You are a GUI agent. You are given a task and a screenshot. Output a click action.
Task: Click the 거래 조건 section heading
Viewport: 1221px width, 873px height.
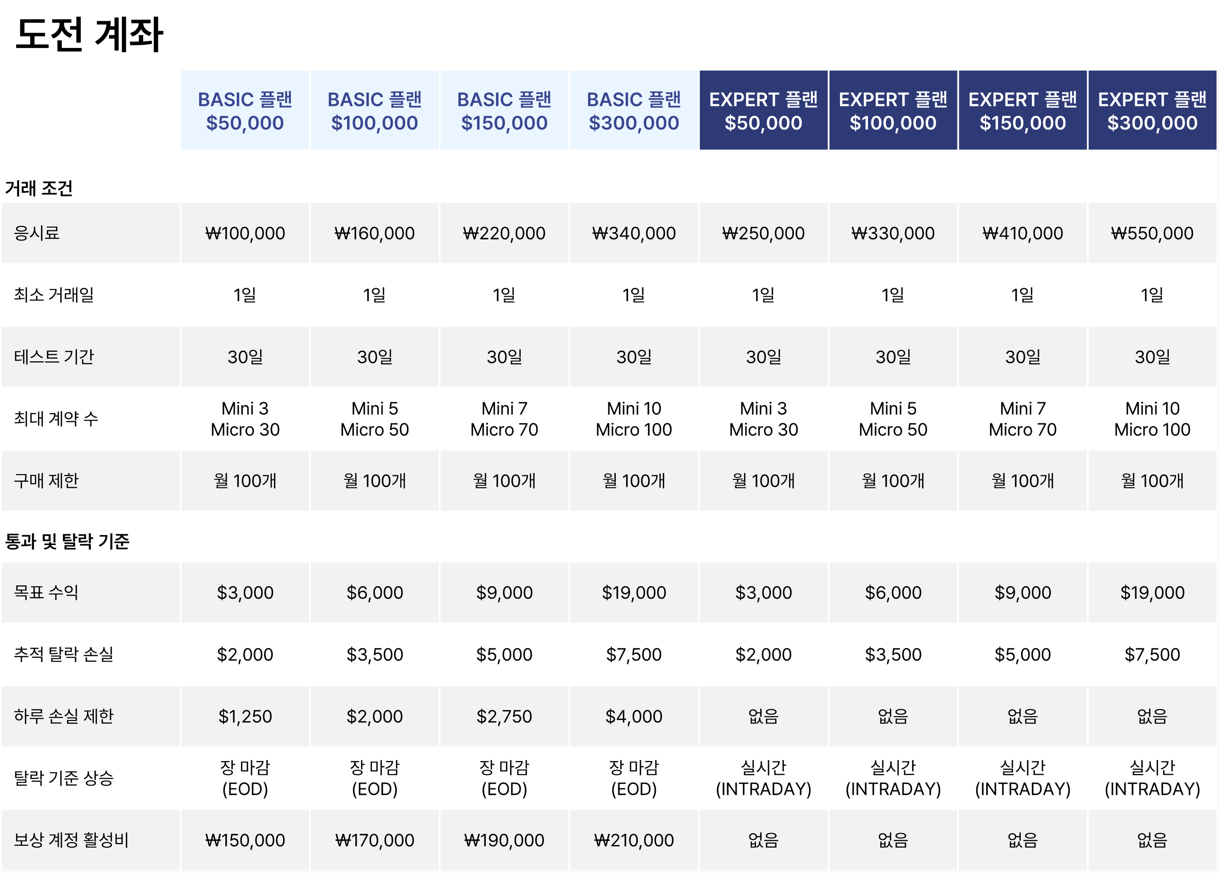pyautogui.click(x=39, y=188)
